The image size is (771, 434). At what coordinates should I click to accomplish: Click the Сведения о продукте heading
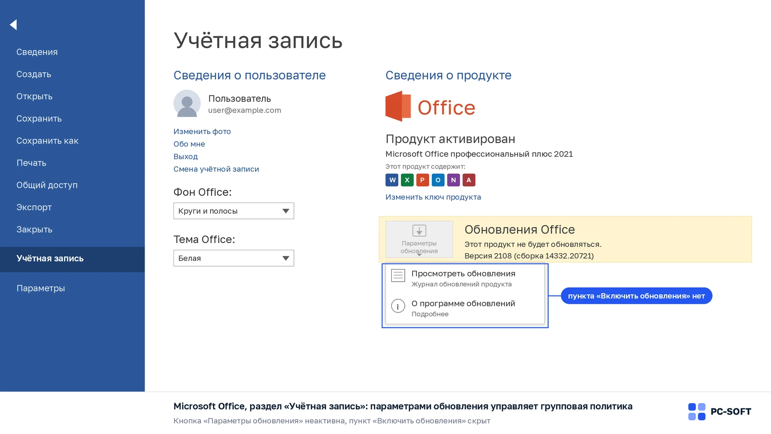coord(448,75)
